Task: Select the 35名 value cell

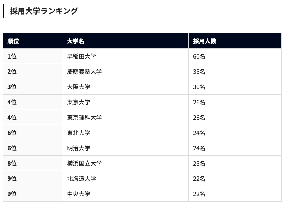Action: pos(235,72)
